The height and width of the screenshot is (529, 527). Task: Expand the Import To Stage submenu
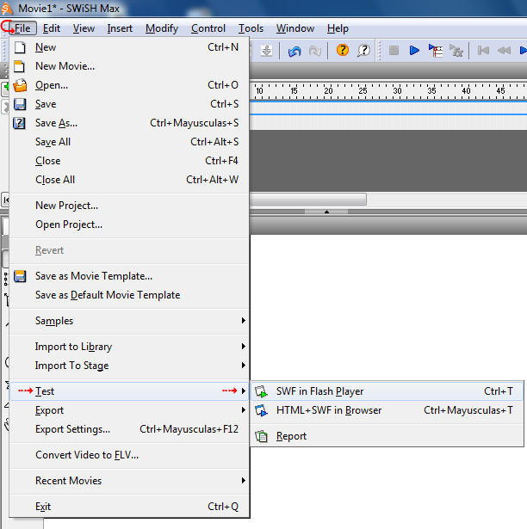point(129,366)
